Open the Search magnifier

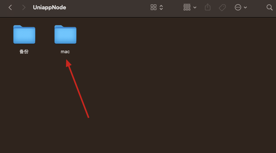(x=269, y=7)
